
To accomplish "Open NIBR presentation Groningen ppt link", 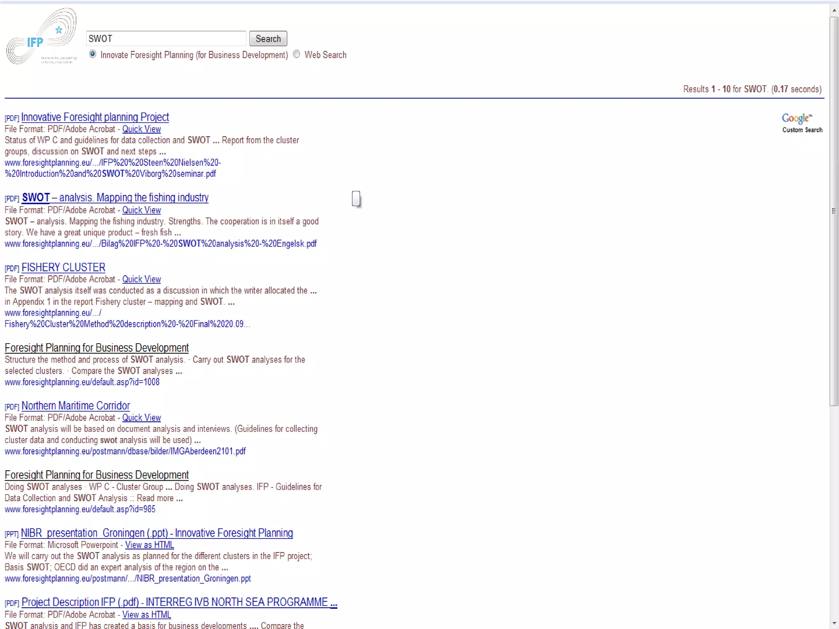I will 156,533.
